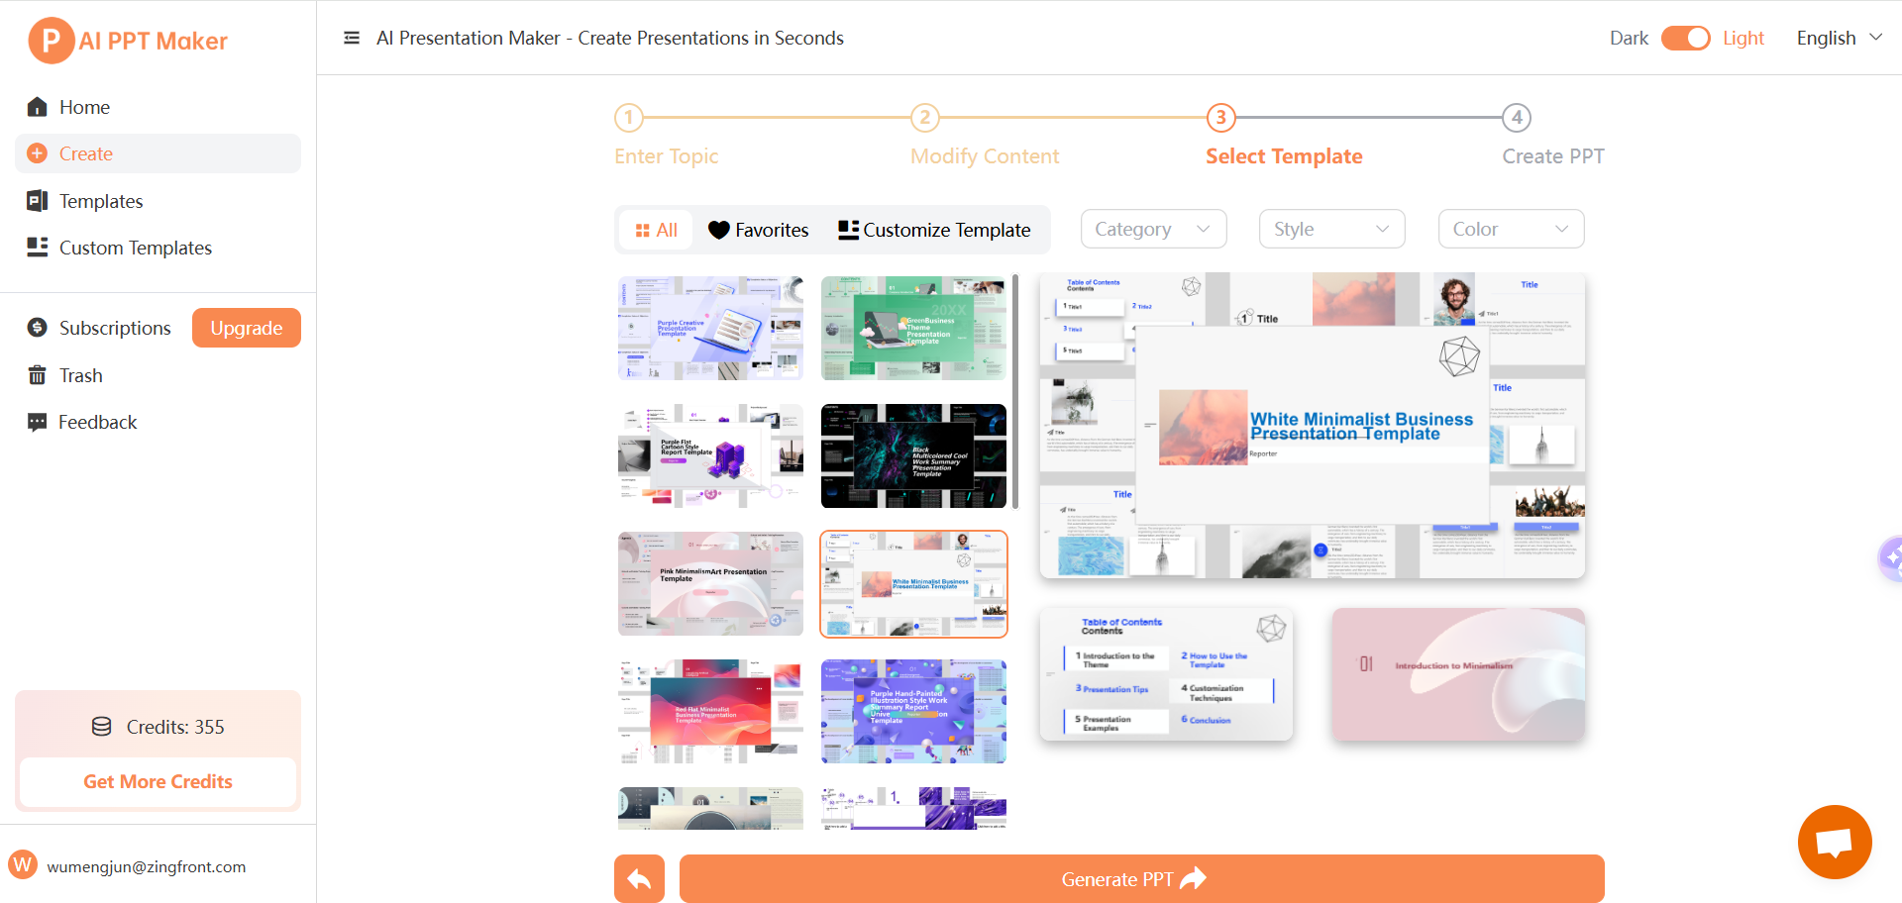Select the All templates filter
This screenshot has width=1902, height=903.
(656, 230)
